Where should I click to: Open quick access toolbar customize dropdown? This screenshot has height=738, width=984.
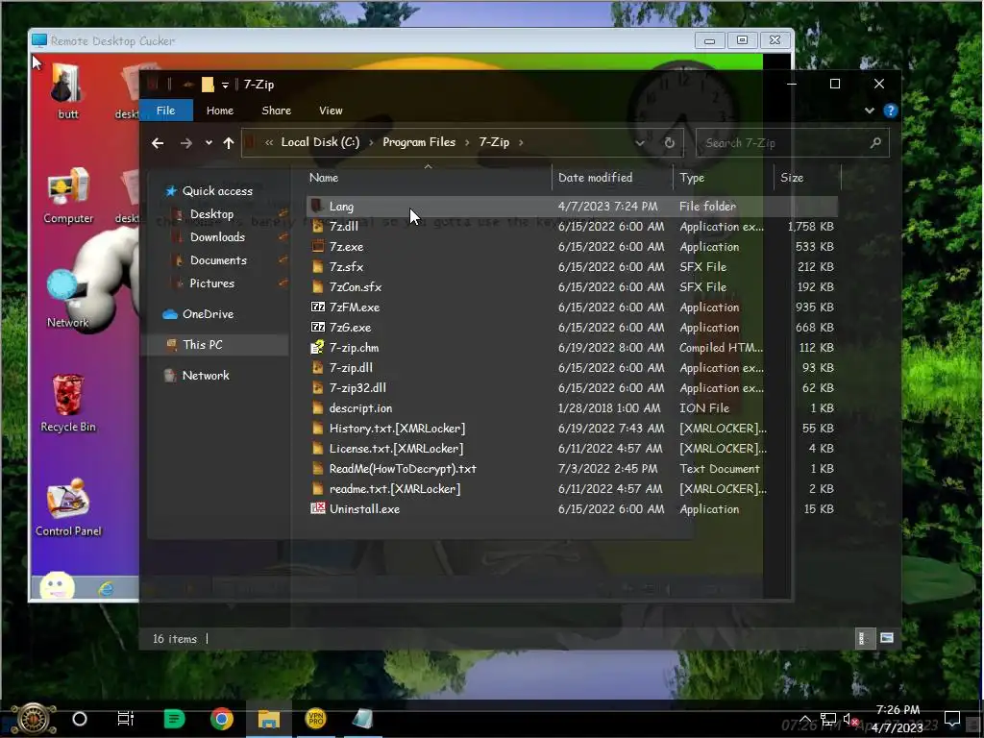click(225, 85)
